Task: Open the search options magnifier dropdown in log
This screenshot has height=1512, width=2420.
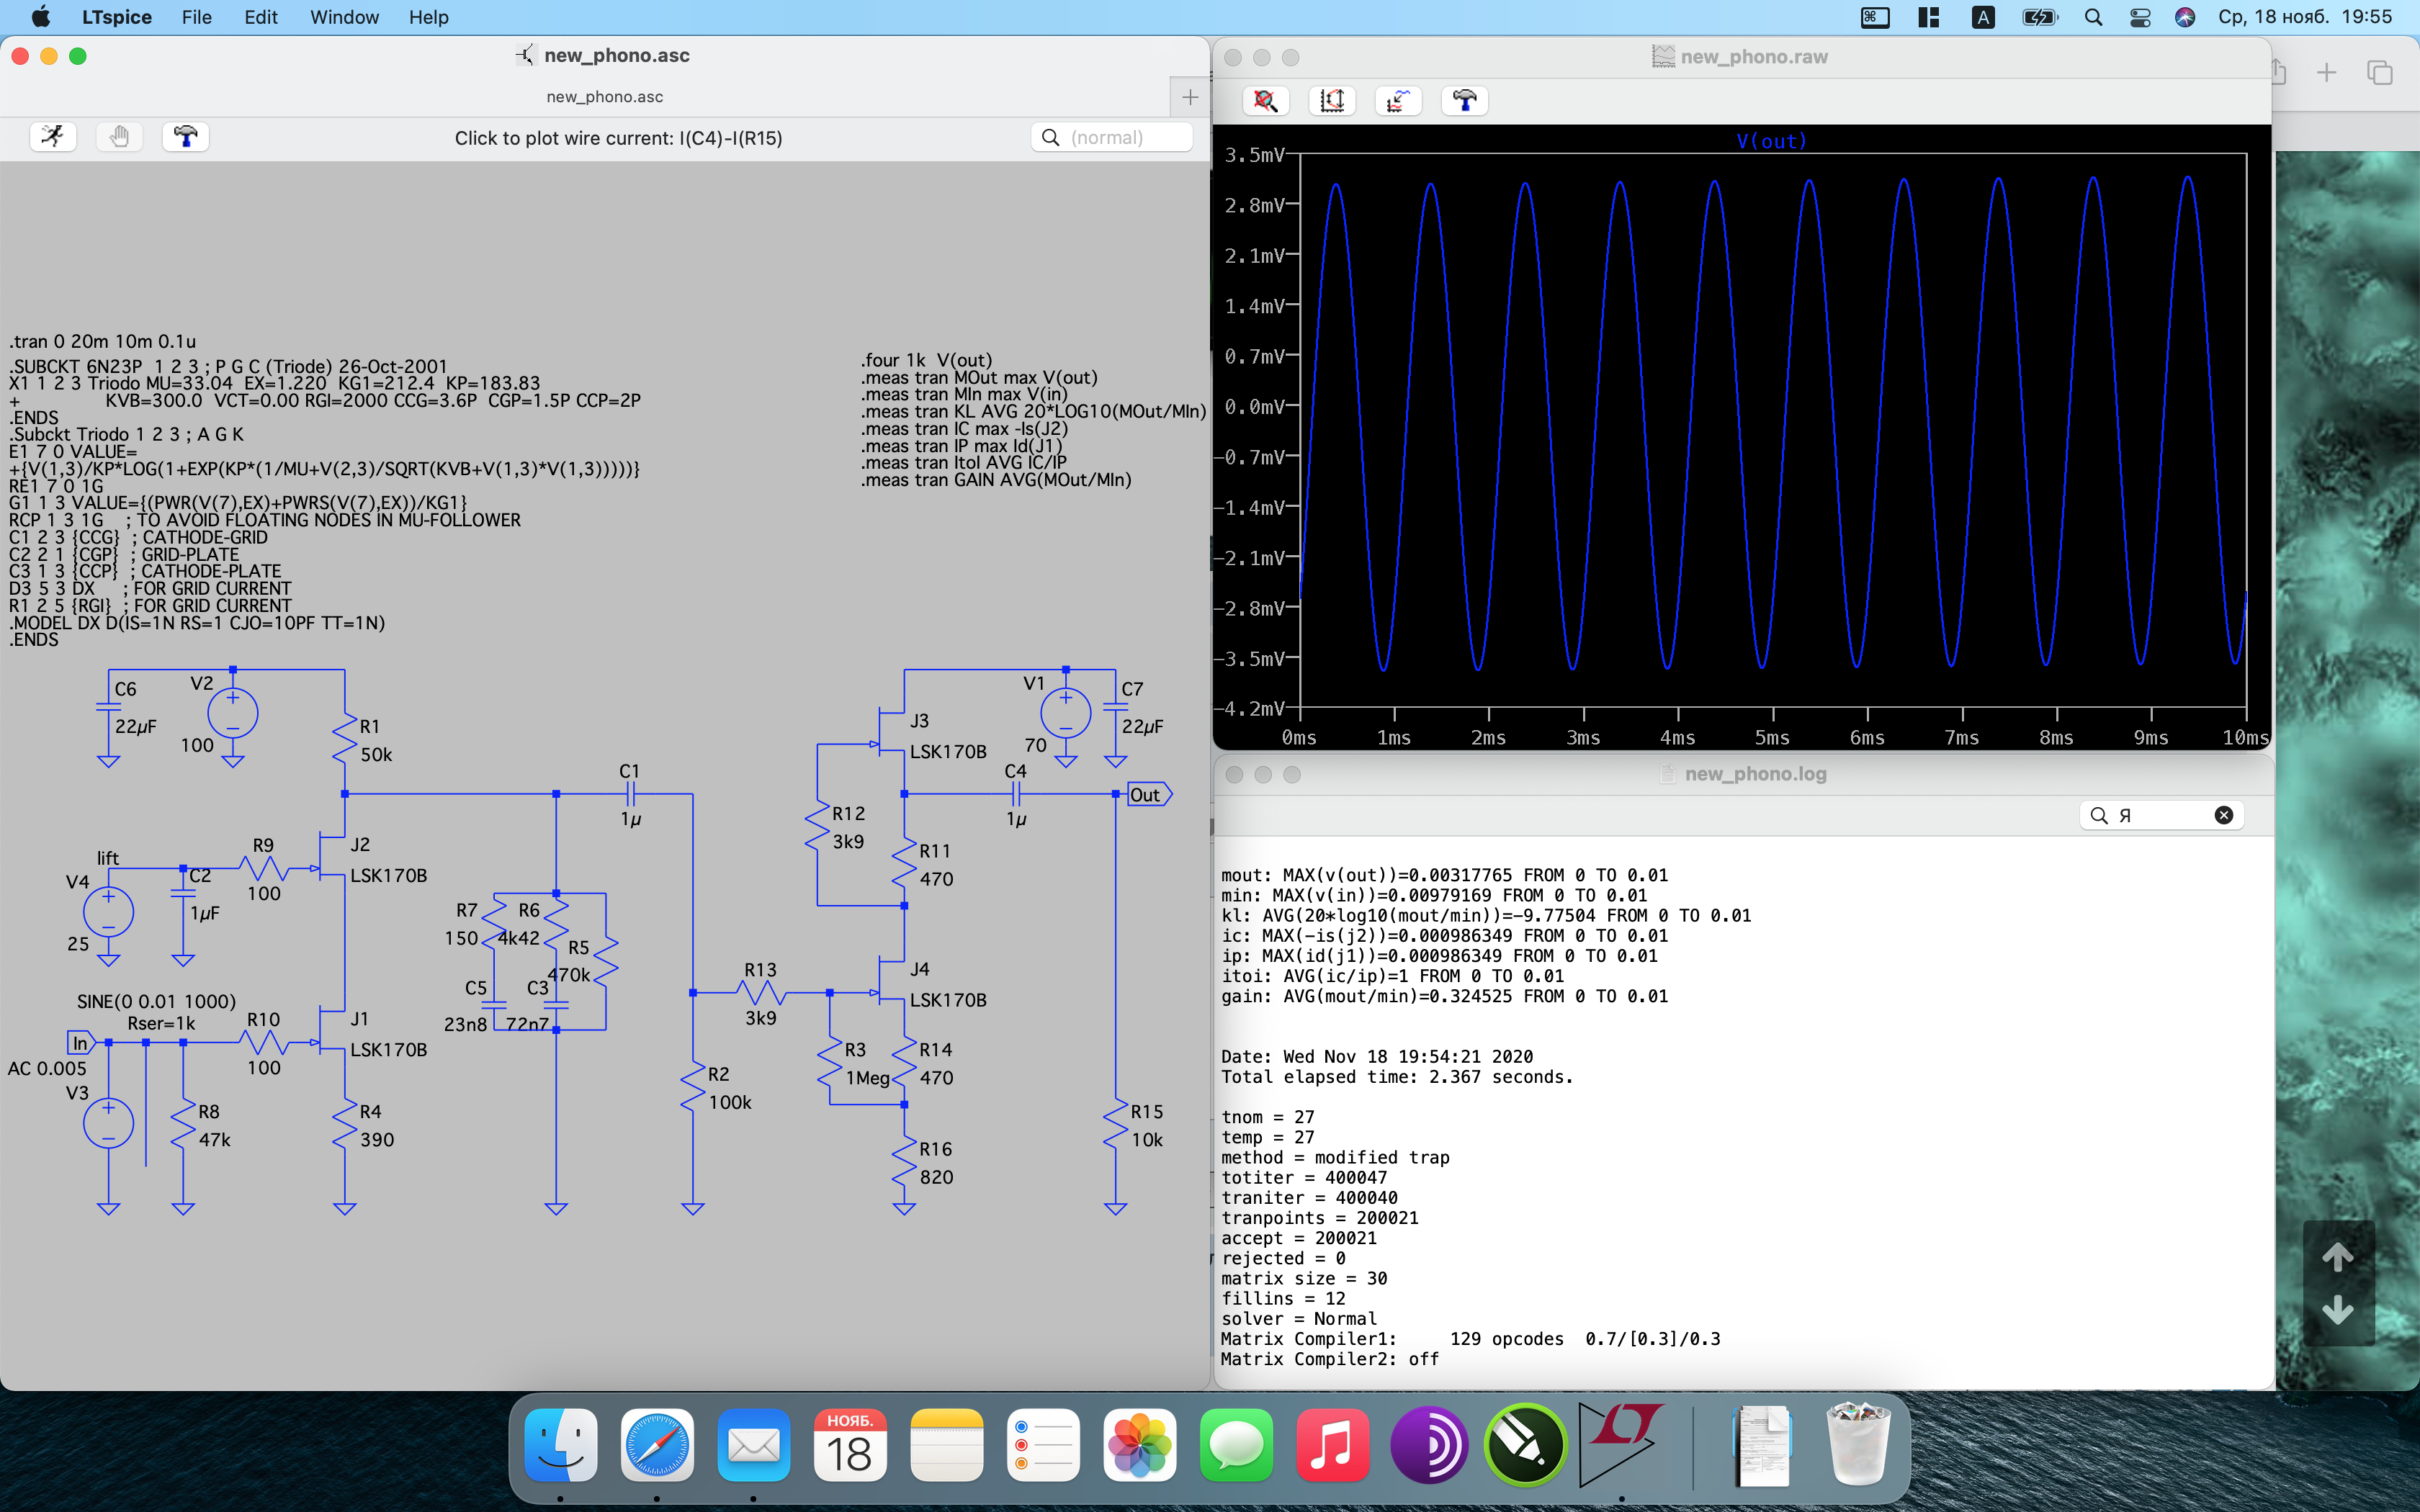Action: (2099, 815)
